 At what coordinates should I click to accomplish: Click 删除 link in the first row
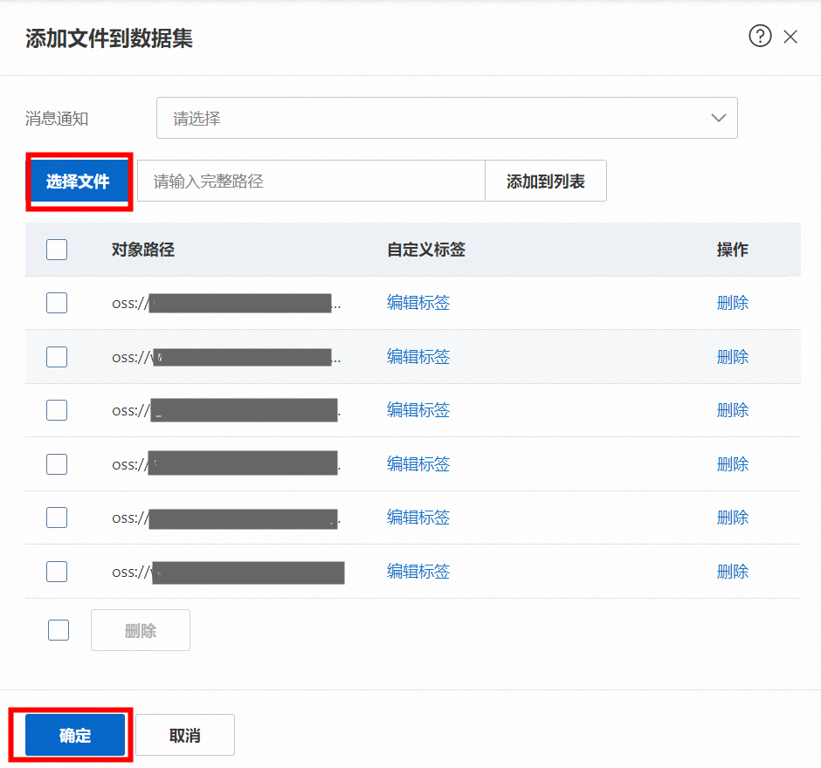(733, 303)
